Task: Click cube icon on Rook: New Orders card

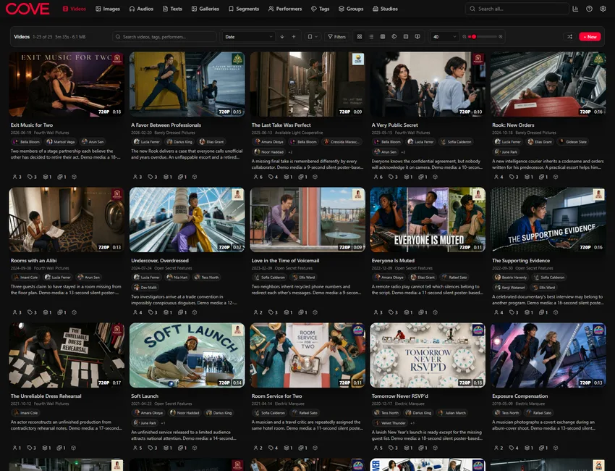Action: [x=556, y=177]
